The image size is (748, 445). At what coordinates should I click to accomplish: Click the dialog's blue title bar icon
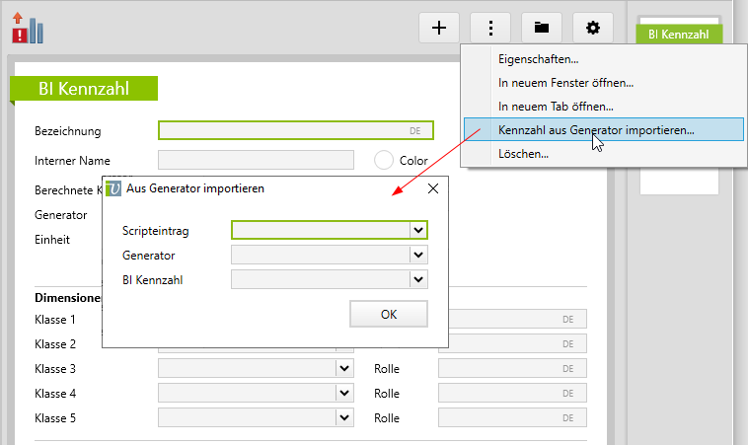coord(114,188)
